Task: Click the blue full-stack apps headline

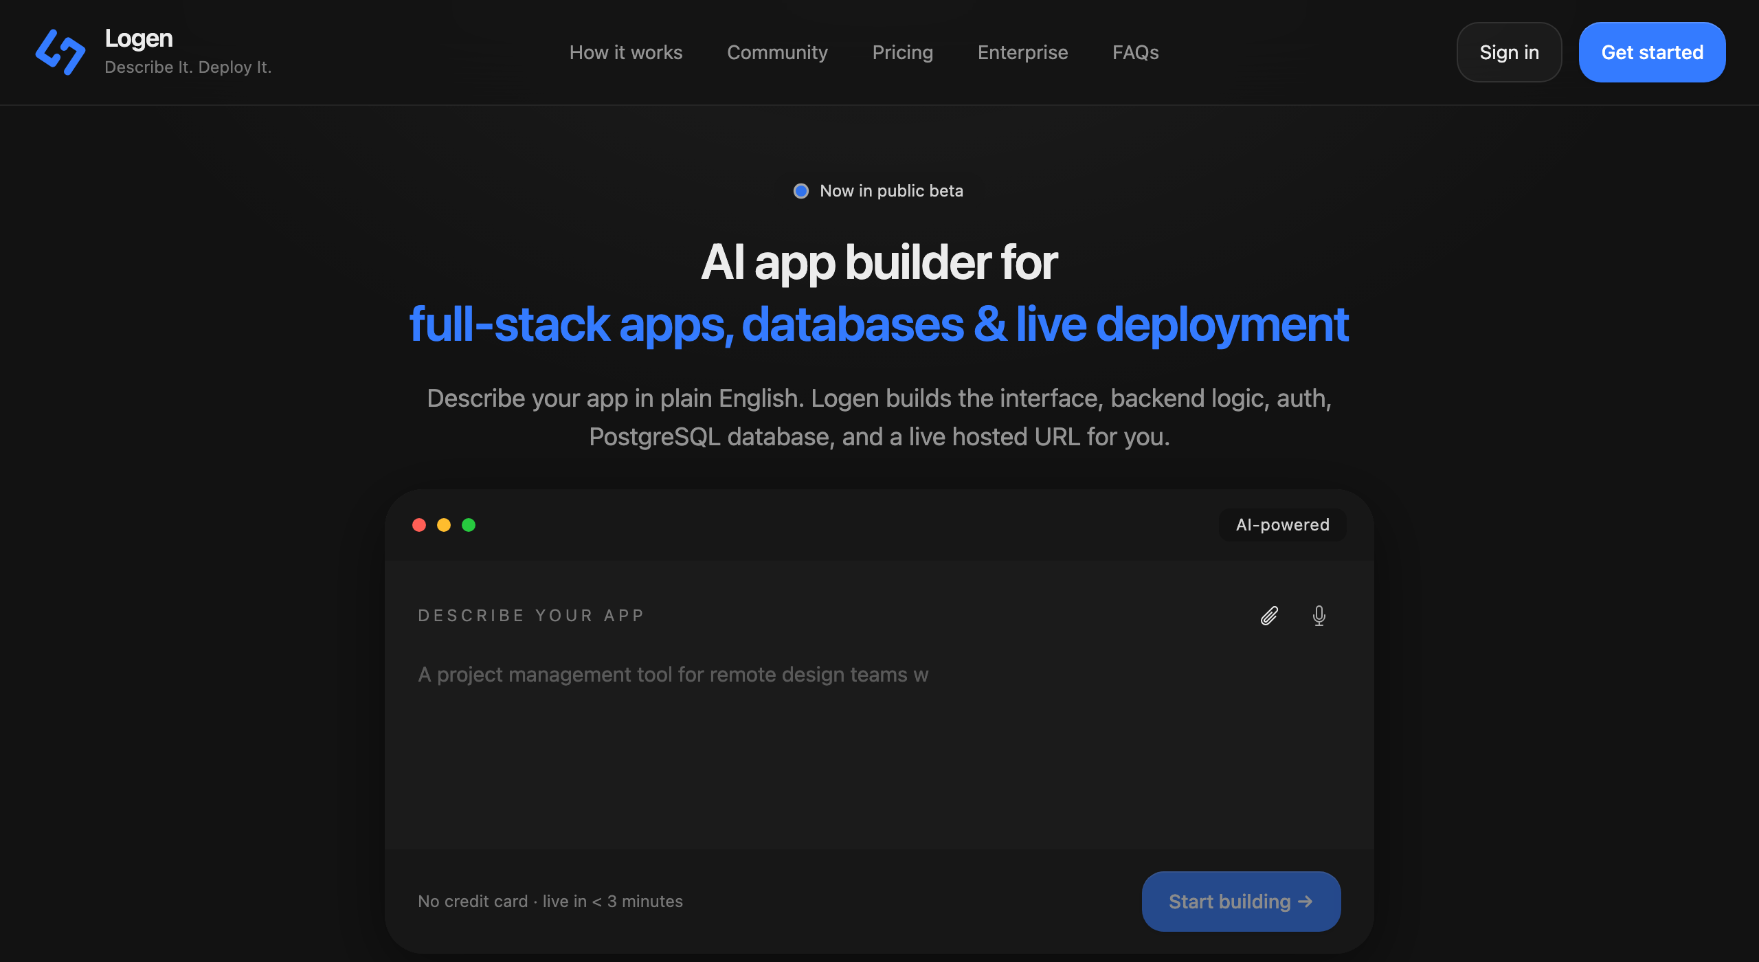Action: (x=879, y=324)
